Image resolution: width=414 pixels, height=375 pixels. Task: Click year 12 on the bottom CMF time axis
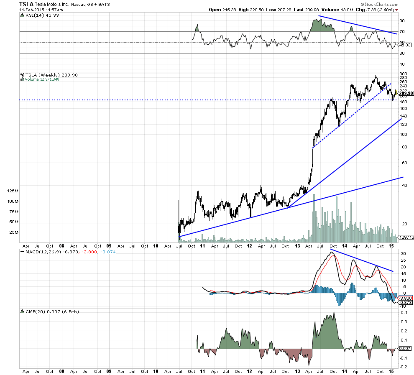250,371
